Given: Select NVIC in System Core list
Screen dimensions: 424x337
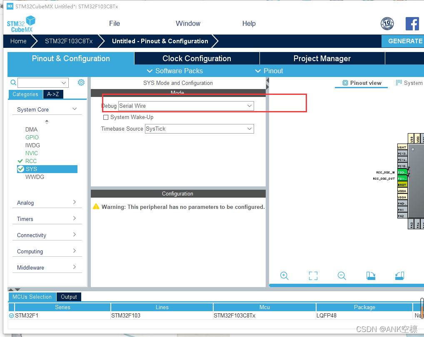Looking at the screenshot, I should (x=32, y=153).
